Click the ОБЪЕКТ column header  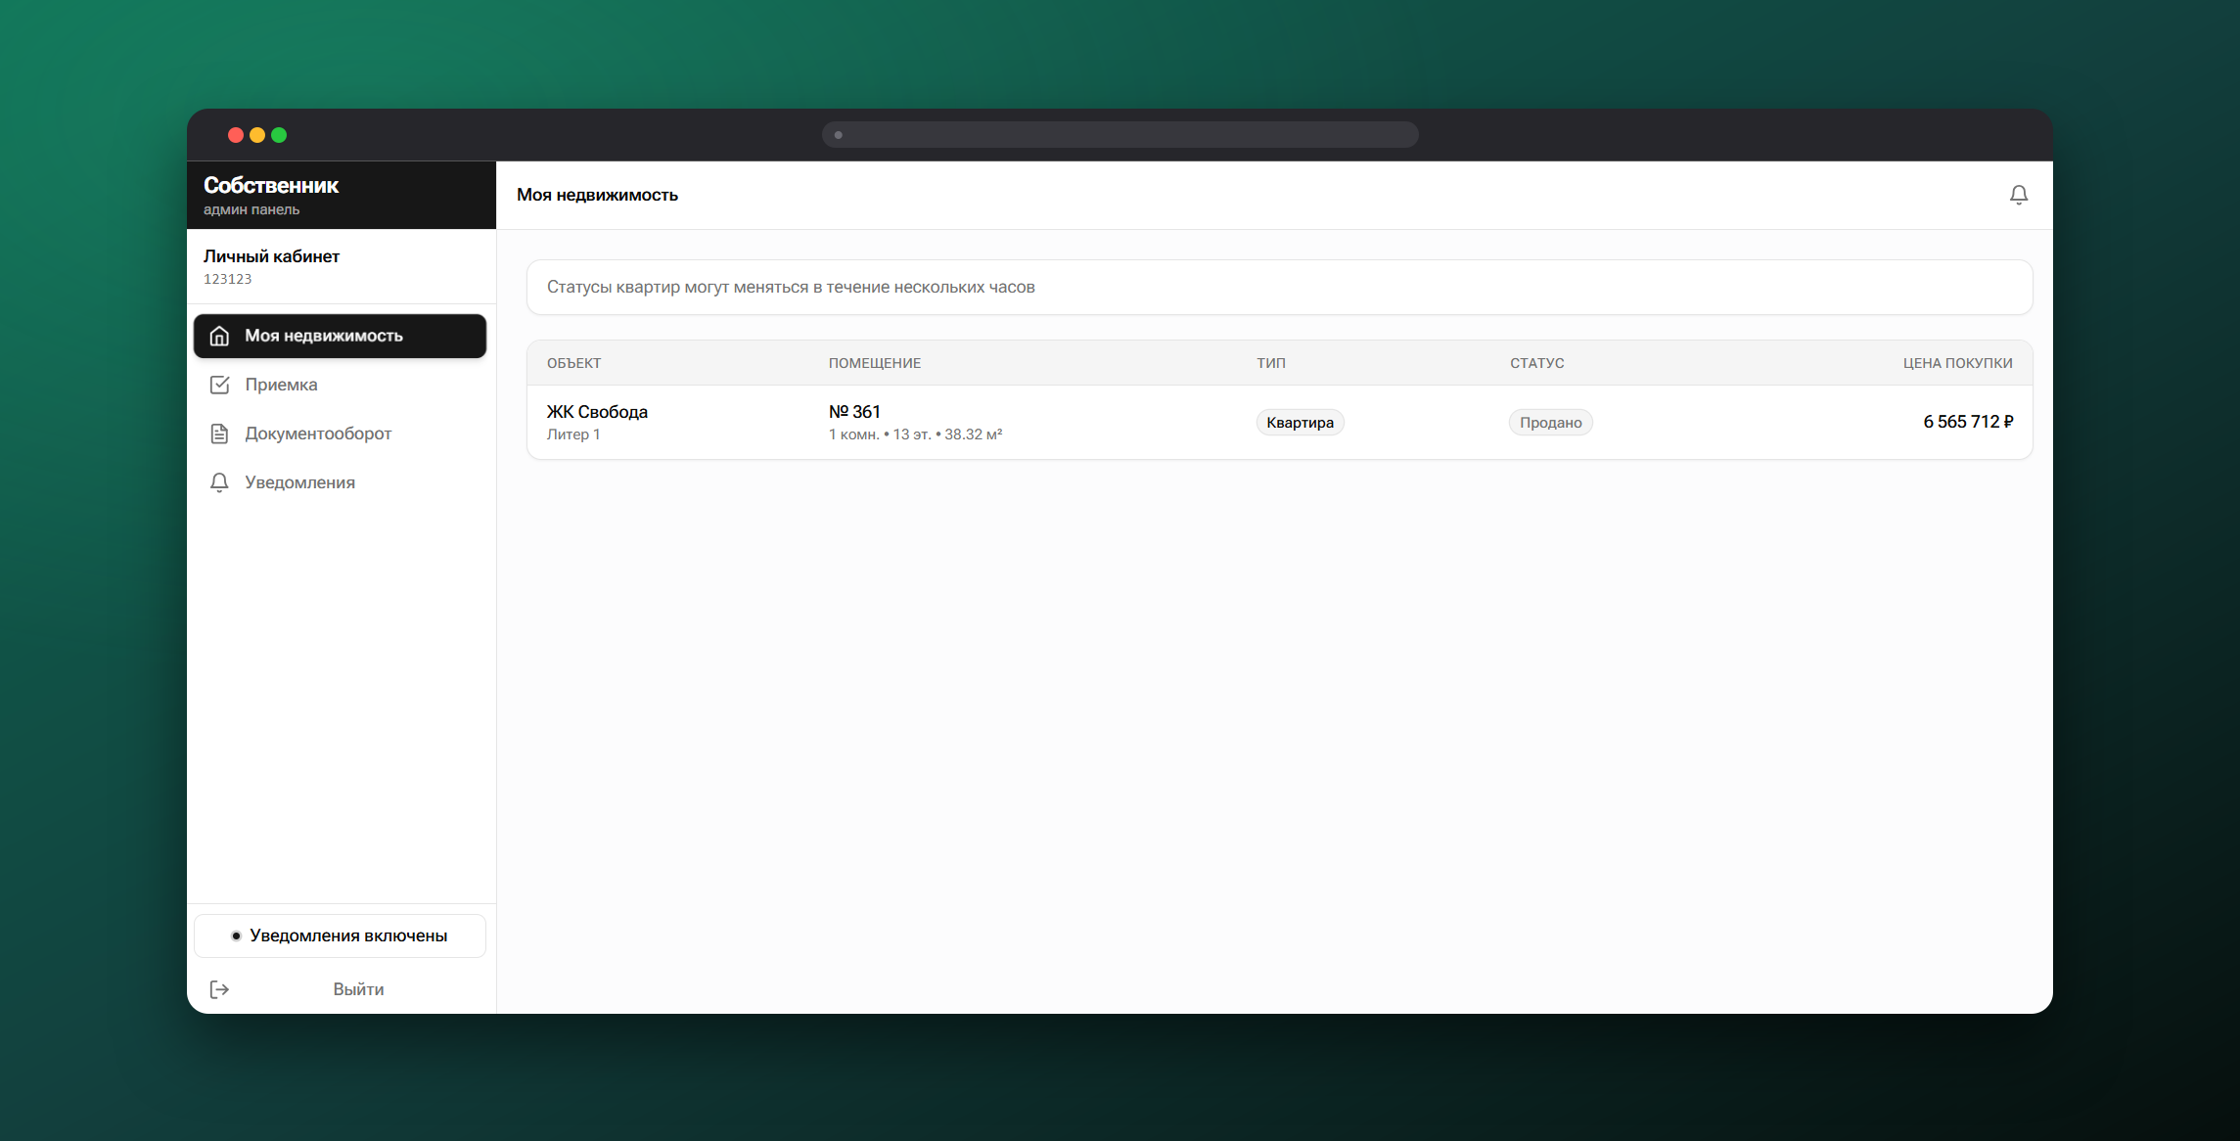tap(573, 363)
